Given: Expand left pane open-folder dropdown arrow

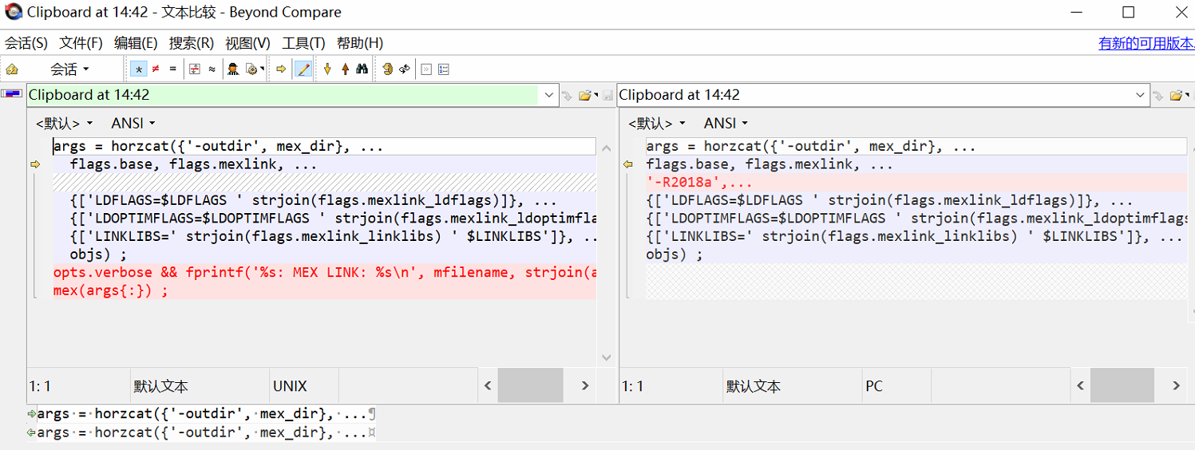Looking at the screenshot, I should pyautogui.click(x=596, y=96).
